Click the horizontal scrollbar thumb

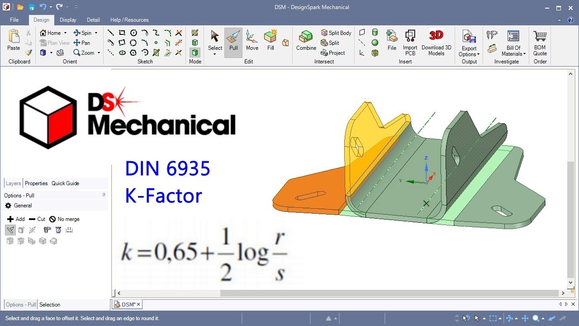pos(389,293)
